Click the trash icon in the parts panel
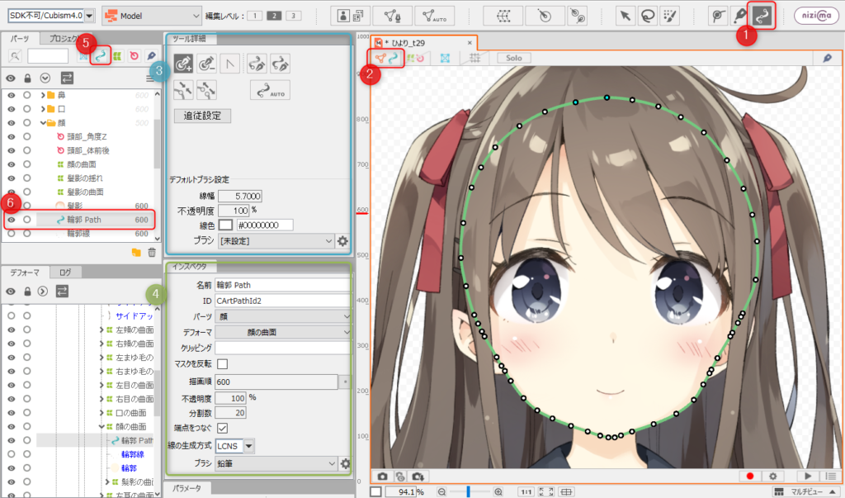This screenshot has height=498, width=845. pyautogui.click(x=152, y=253)
